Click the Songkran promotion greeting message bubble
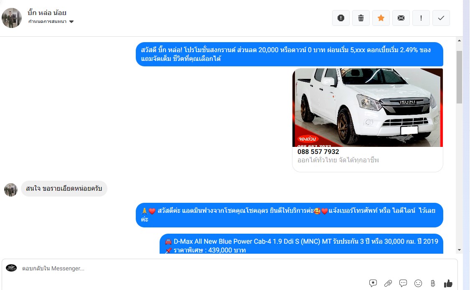Screen dimensions: 470x290 [289, 54]
